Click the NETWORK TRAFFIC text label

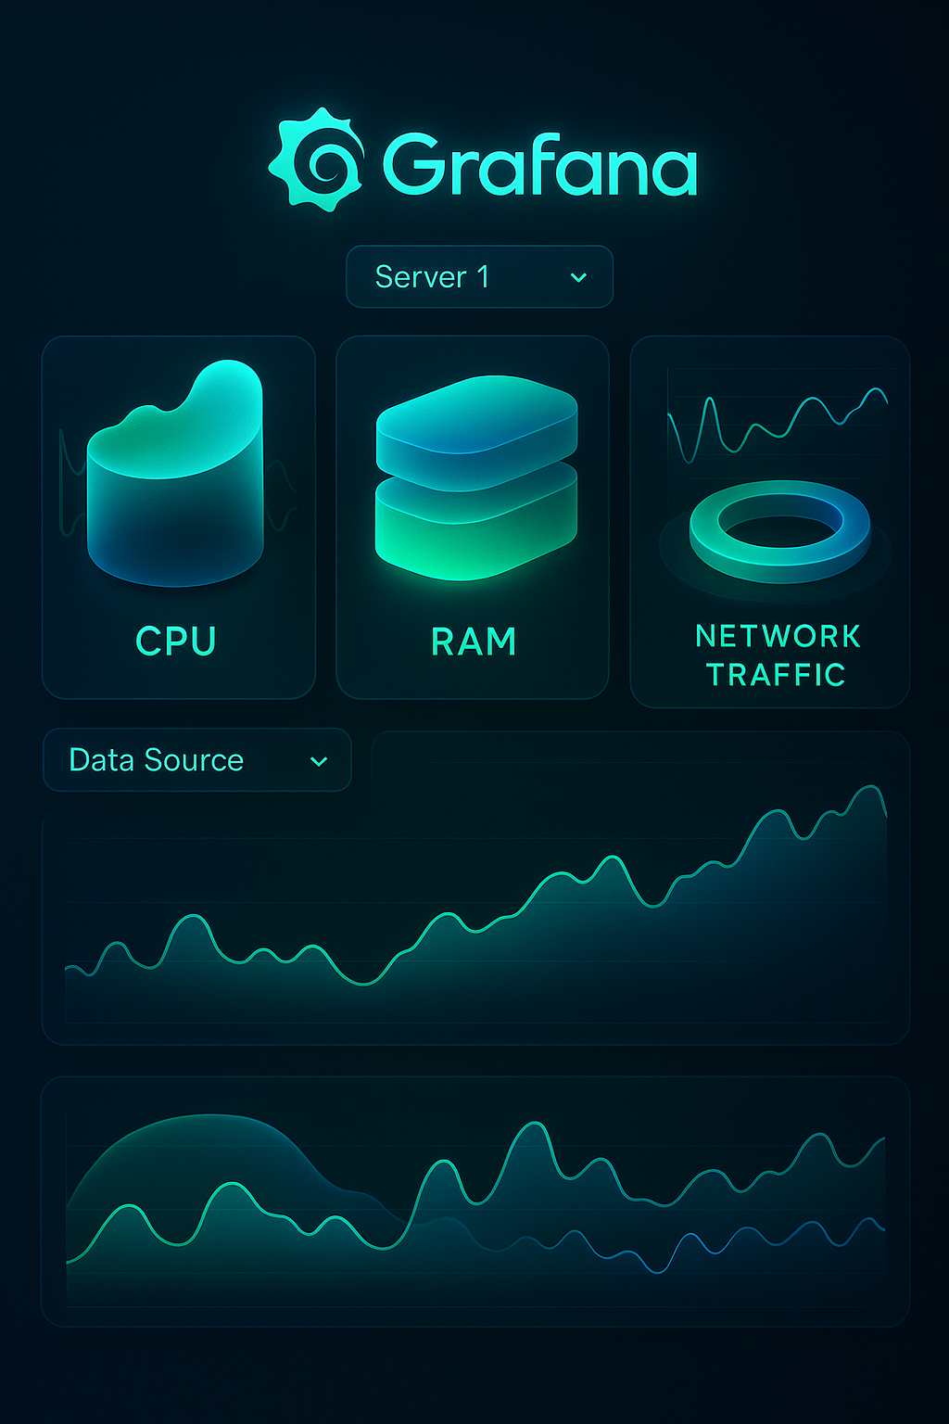[x=777, y=655]
